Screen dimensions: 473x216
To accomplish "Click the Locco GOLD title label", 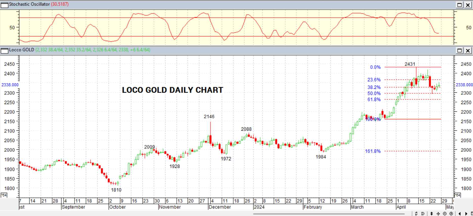I will pyautogui.click(x=22, y=50).
